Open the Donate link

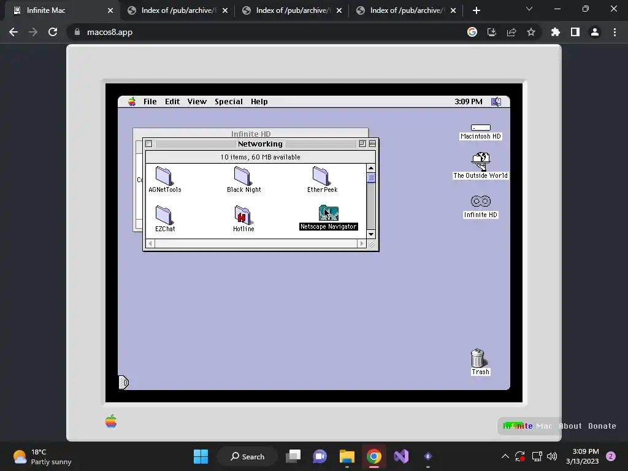point(602,426)
